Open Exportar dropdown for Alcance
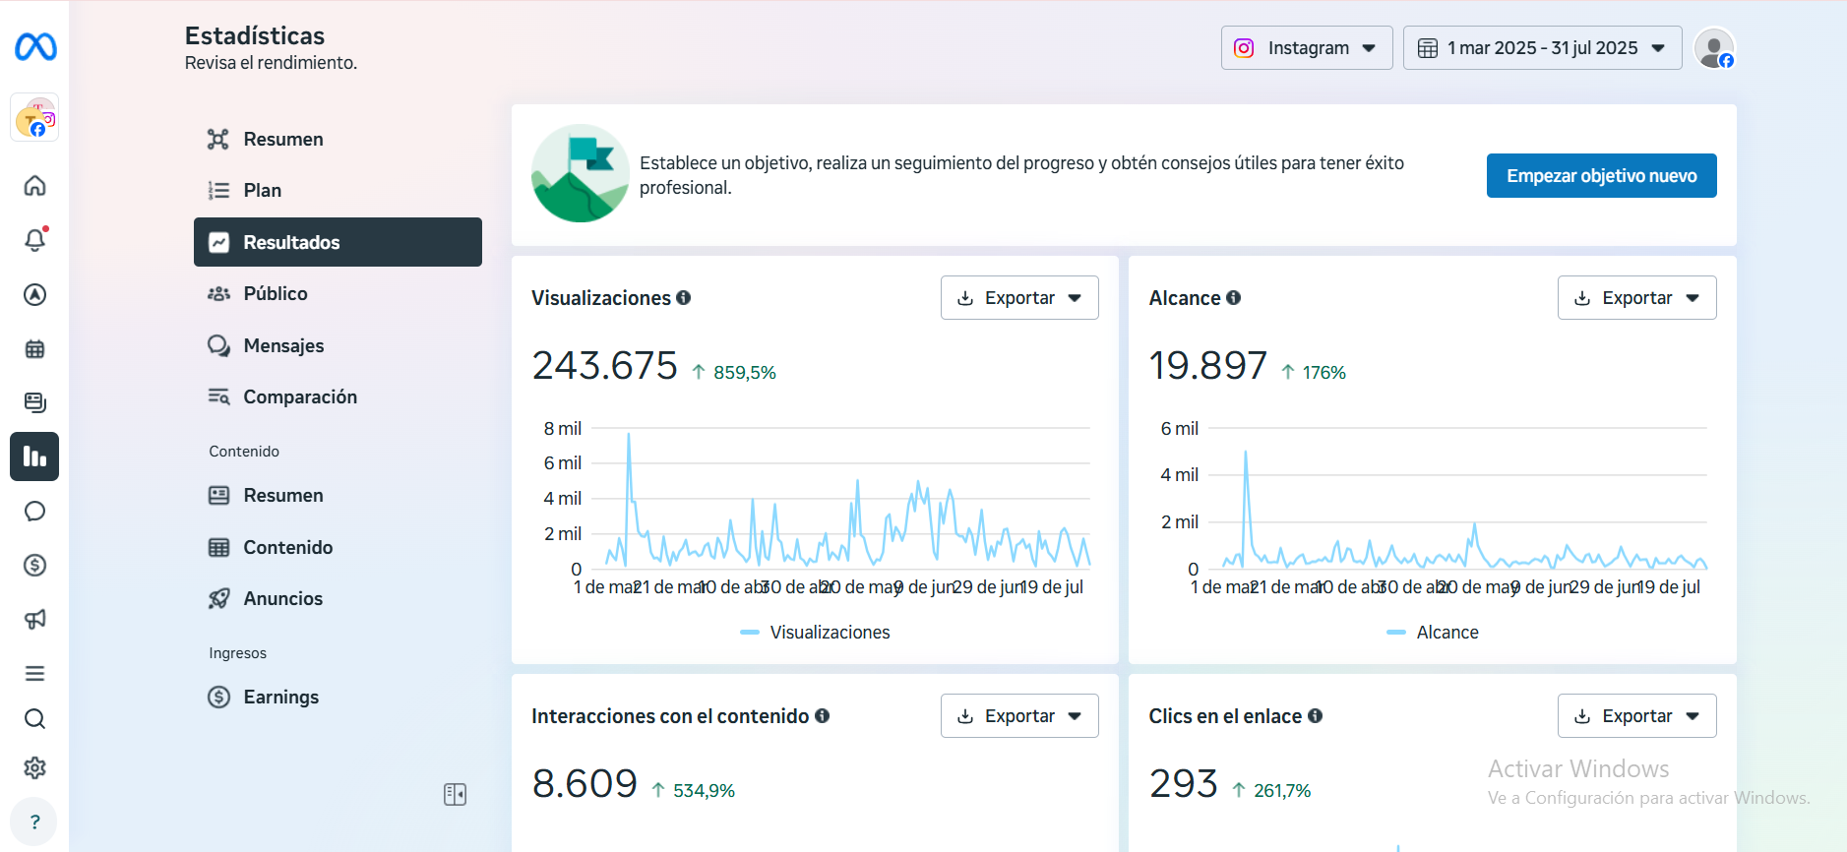The image size is (1847, 852). tap(1636, 298)
